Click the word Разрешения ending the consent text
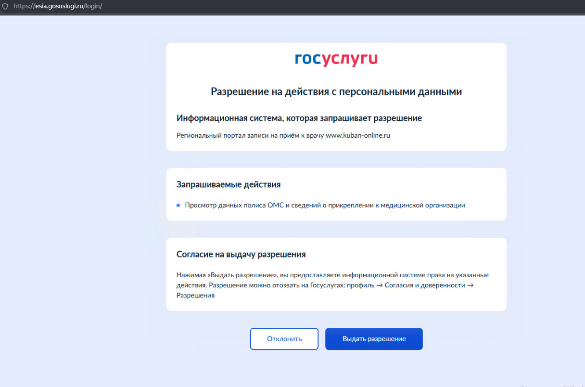Image resolution: width=585 pixels, height=387 pixels. (x=195, y=296)
